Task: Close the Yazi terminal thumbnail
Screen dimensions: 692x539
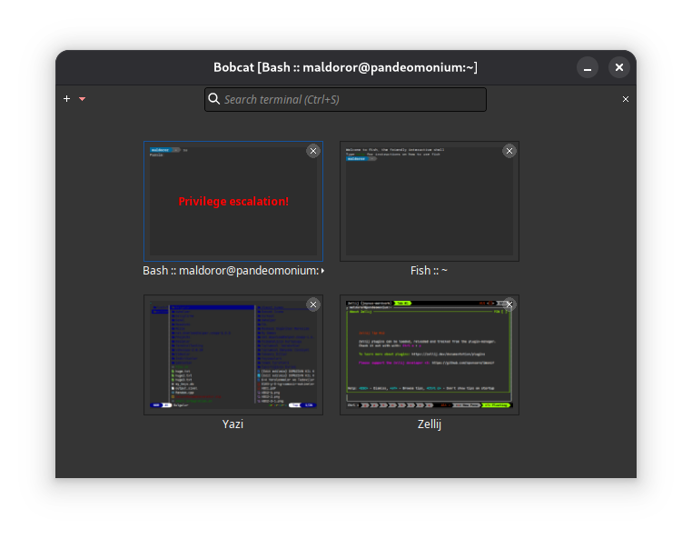Action: [x=313, y=304]
